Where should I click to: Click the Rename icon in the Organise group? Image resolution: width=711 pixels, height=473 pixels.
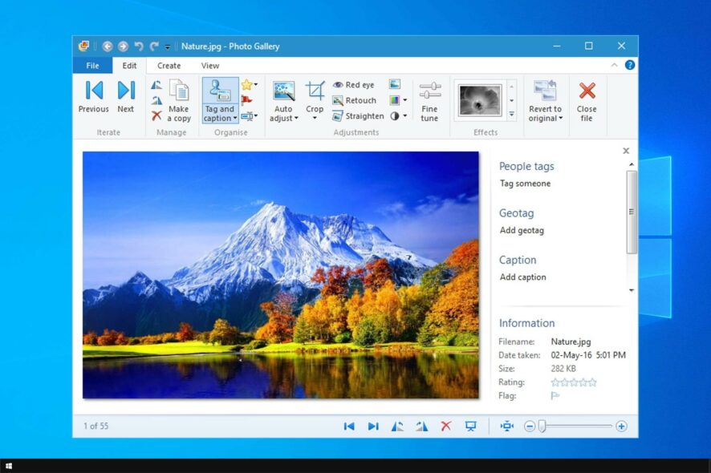pyautogui.click(x=246, y=116)
